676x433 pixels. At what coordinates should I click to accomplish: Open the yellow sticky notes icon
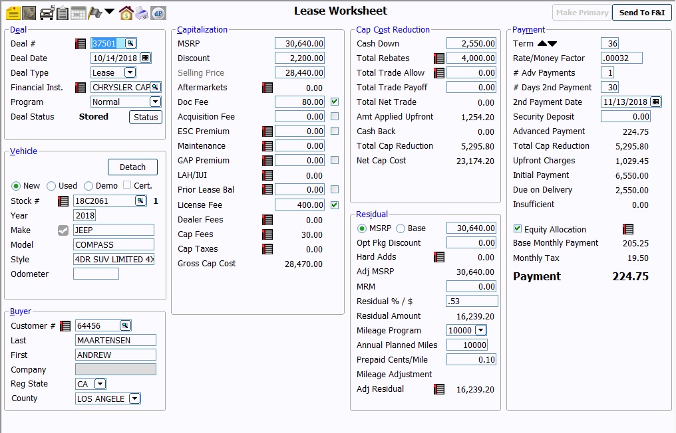tap(13, 13)
